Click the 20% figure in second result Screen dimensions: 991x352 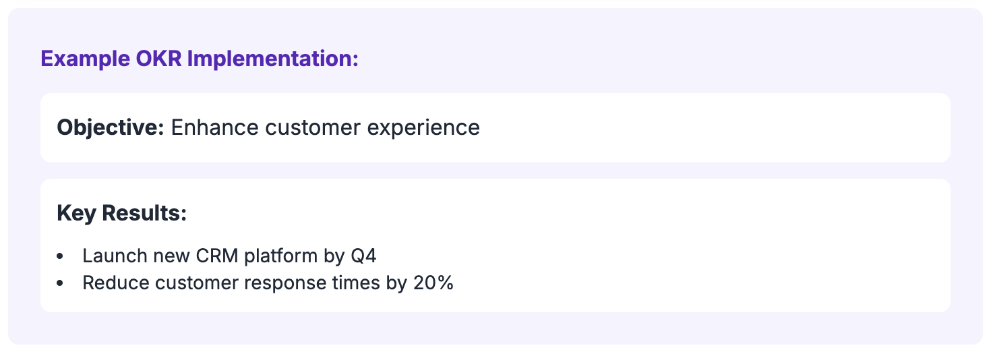(433, 283)
